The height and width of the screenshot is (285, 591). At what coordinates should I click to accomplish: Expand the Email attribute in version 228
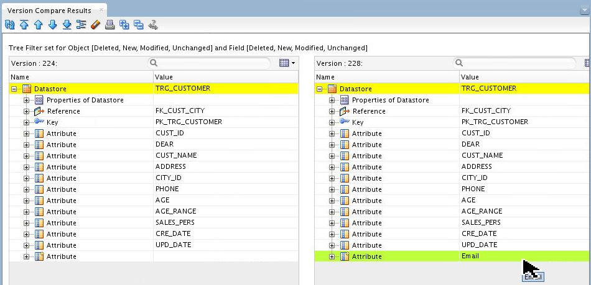coord(332,256)
